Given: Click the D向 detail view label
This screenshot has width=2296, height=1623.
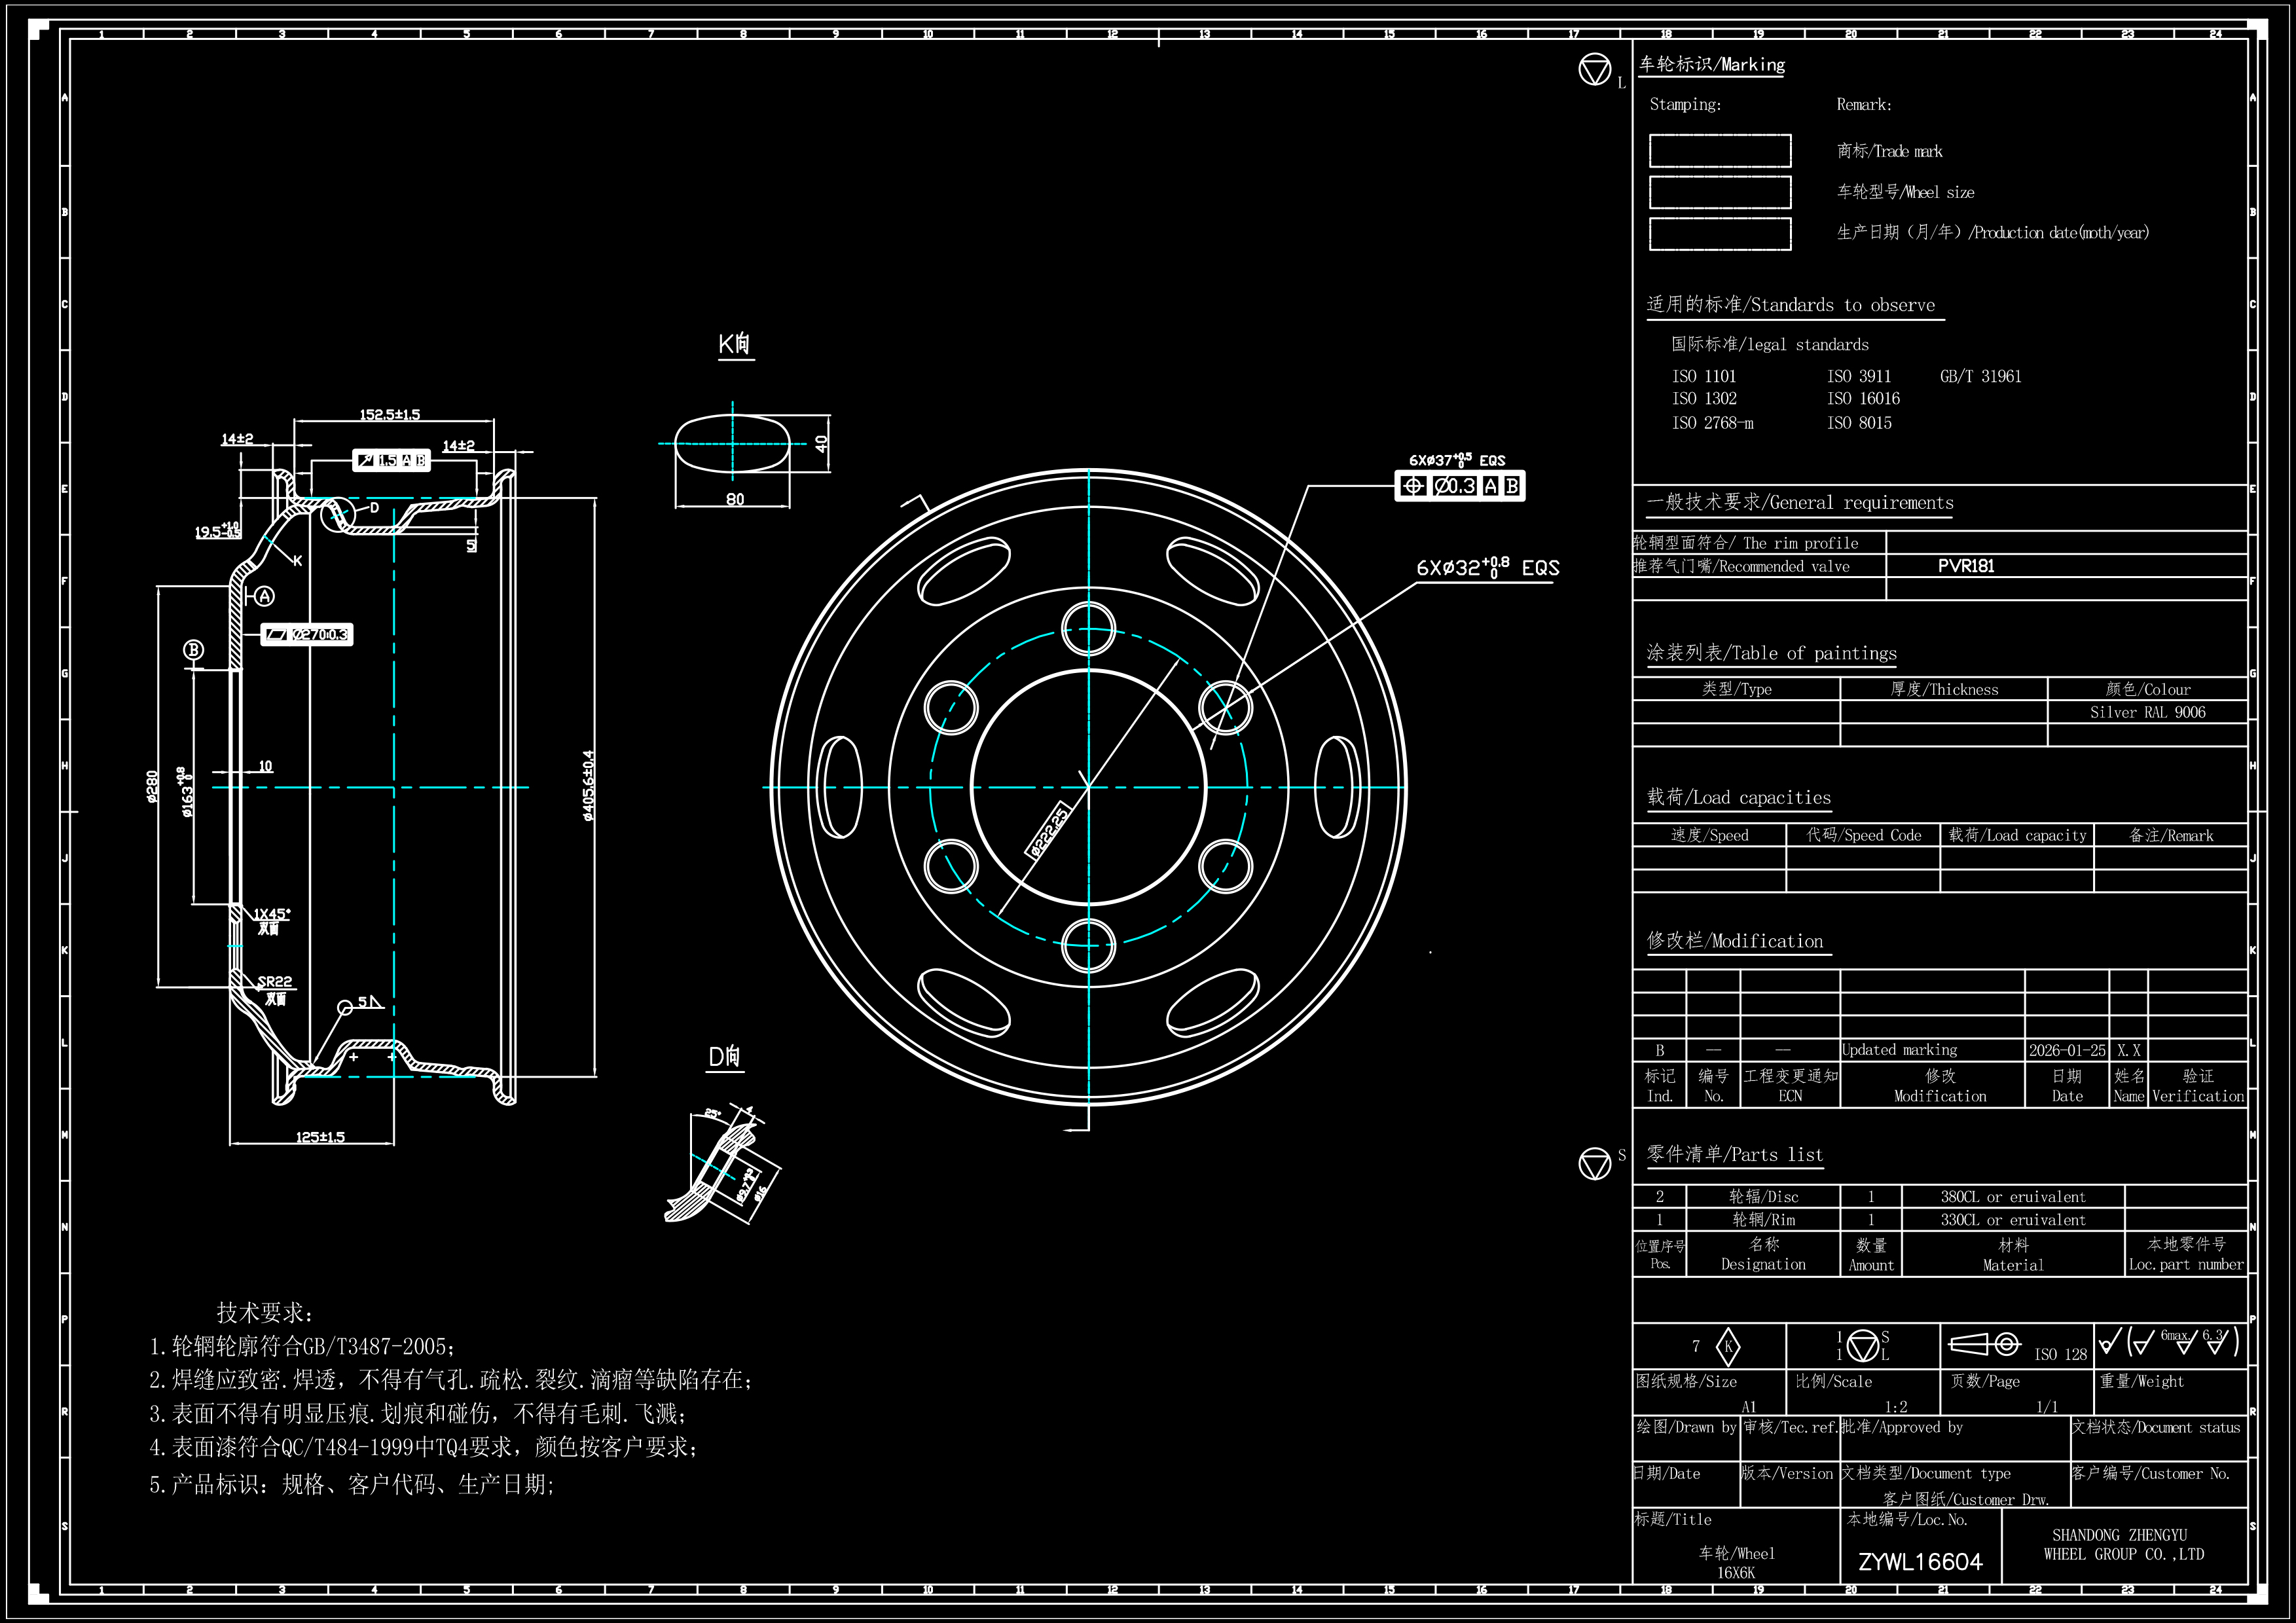Looking at the screenshot, I should (x=724, y=1057).
